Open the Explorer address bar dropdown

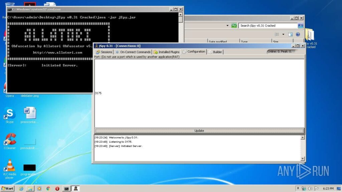click(x=227, y=26)
